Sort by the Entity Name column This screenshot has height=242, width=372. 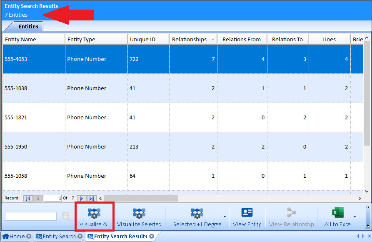(34, 40)
